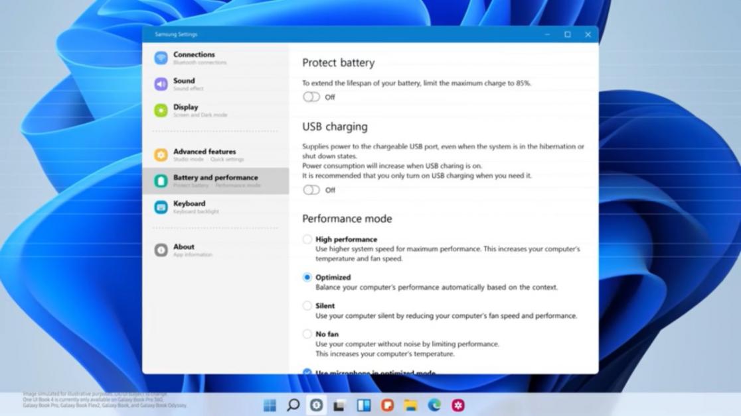Image resolution: width=741 pixels, height=416 pixels.
Task: Select the Optimized performance mode
Action: click(x=307, y=278)
